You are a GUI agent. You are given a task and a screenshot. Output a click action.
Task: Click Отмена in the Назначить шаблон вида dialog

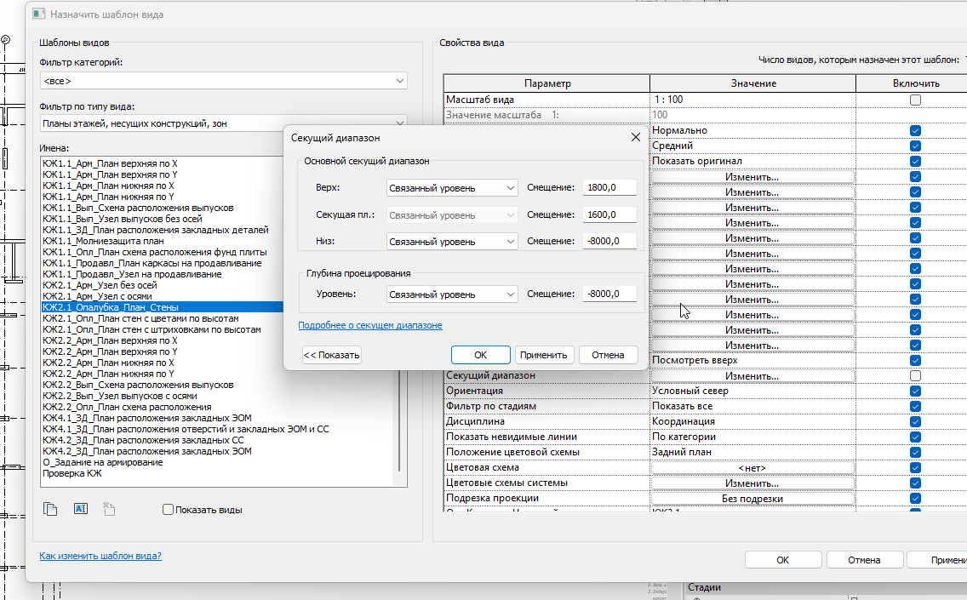tap(864, 560)
